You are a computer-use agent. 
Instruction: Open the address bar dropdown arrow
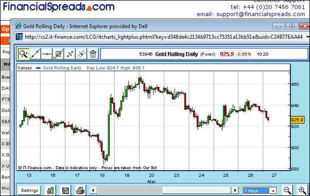[307, 37]
